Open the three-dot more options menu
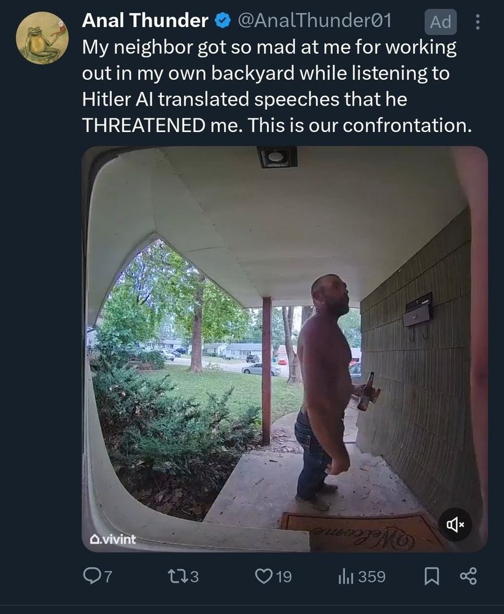Image resolution: width=504 pixels, height=614 pixels. pyautogui.click(x=478, y=22)
